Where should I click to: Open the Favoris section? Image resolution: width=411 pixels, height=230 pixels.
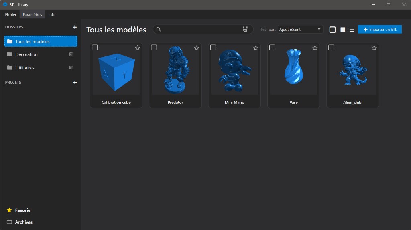18,210
